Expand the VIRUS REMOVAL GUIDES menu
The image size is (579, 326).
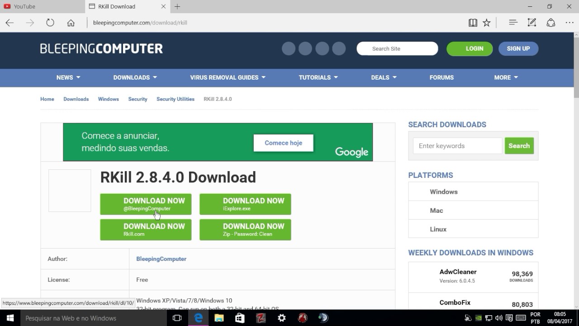[228, 77]
